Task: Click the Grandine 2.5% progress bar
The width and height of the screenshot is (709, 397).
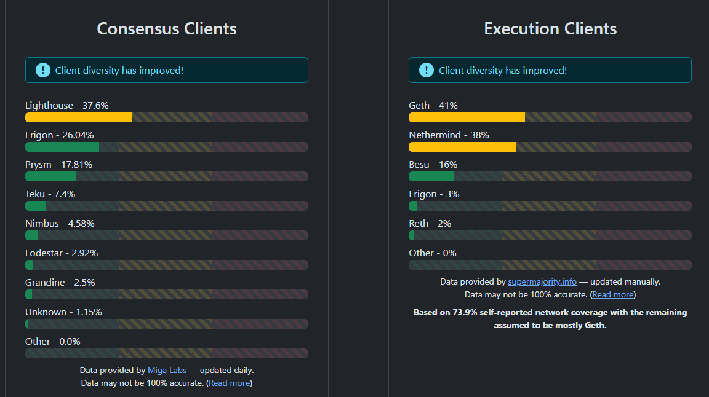Action: point(166,294)
